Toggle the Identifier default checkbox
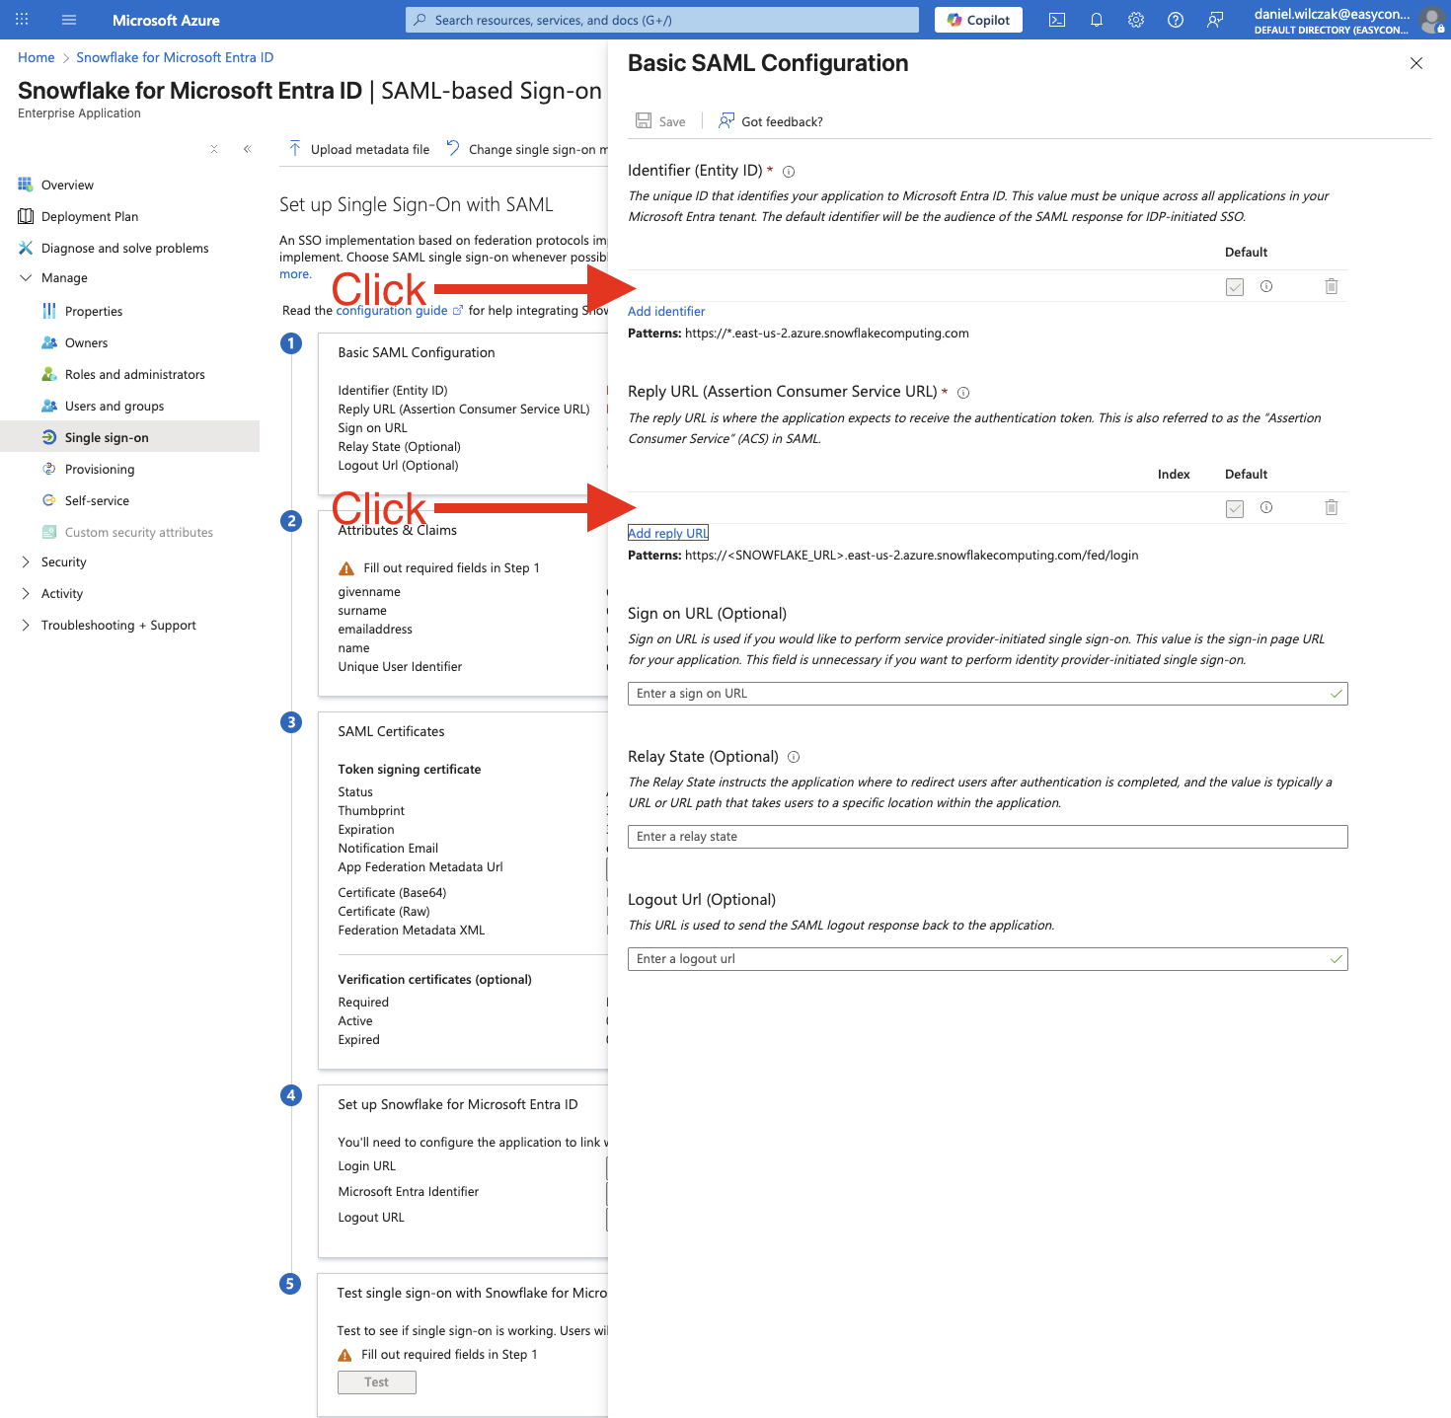The height and width of the screenshot is (1418, 1451). [x=1234, y=287]
